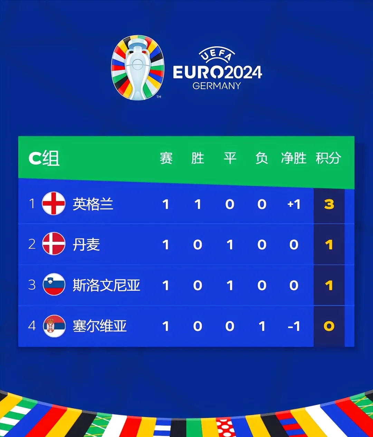Click the 平 column header
Viewport: 373px width, 437px height.
tap(230, 158)
